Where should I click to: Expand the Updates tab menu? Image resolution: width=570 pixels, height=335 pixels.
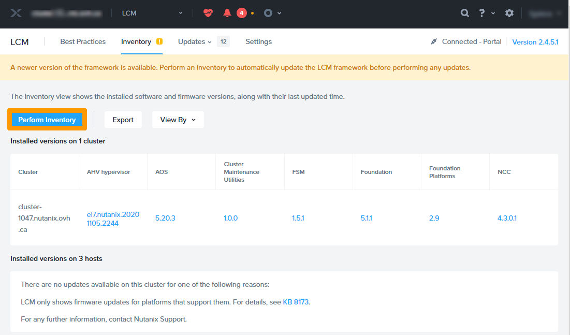[x=195, y=41]
